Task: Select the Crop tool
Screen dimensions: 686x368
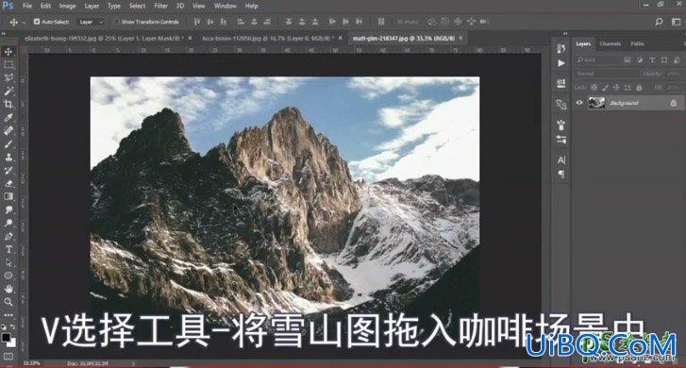Action: point(8,104)
